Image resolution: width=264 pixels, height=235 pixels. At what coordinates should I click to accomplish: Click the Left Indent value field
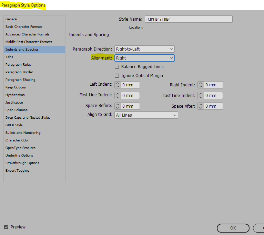pyautogui.click(x=130, y=85)
